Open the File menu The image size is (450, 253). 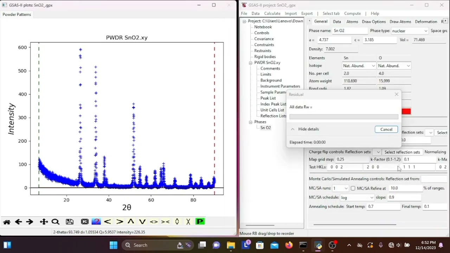[x=244, y=13]
